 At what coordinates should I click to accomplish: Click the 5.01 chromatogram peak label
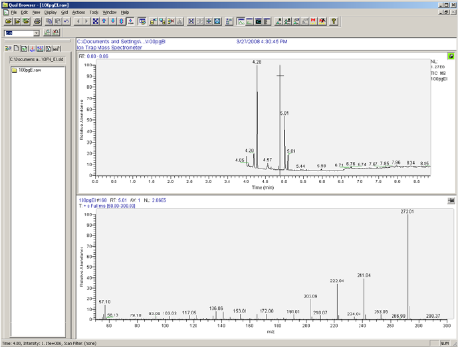pyautogui.click(x=285, y=113)
